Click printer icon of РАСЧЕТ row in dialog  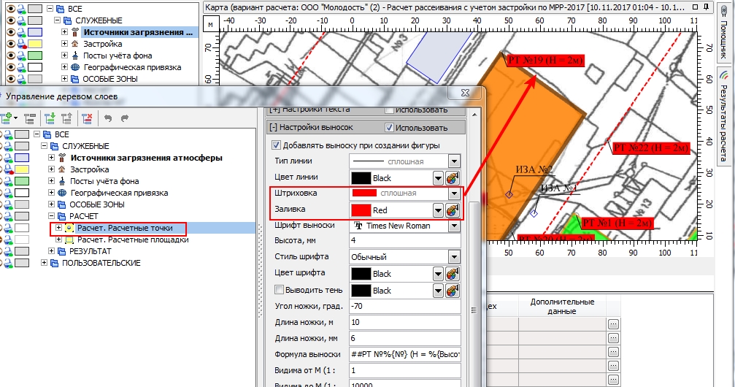point(8,216)
